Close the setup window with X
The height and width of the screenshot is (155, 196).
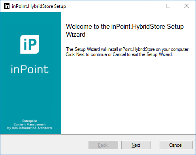(187, 6)
